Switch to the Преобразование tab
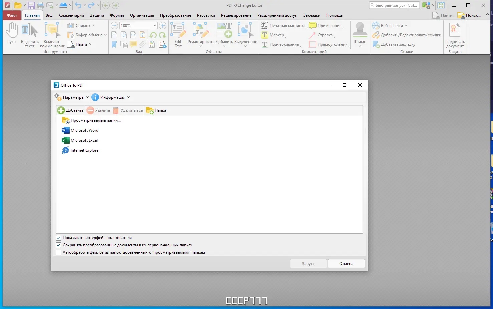Screen dimensions: 493x309 175,15
